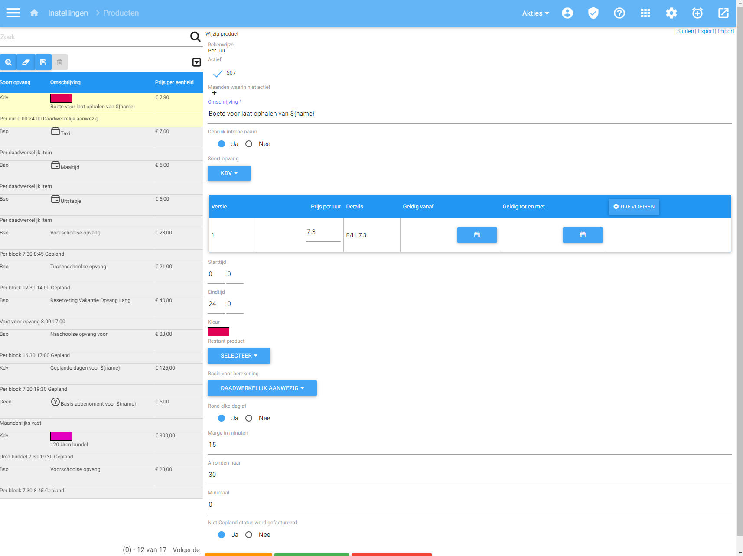Open the hamburger main menu
The width and height of the screenshot is (743, 556).
13,13
